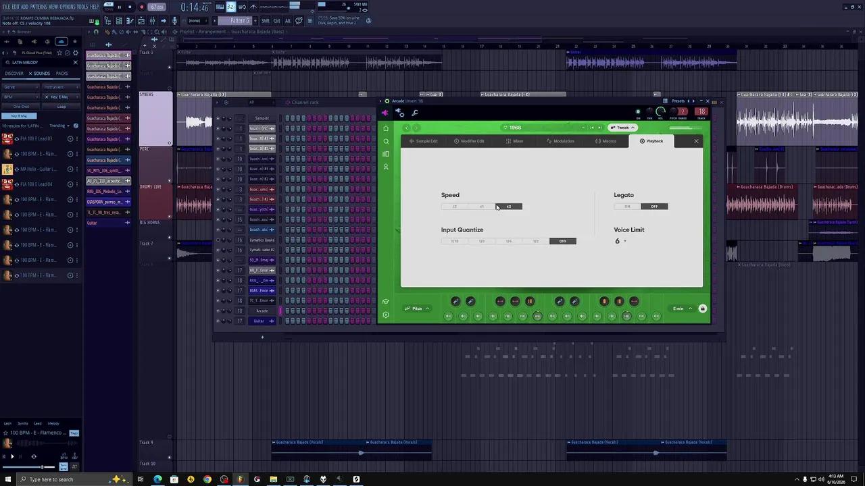Play the sound preview at browser bottom
This screenshot has height=486, width=865.
[x=11, y=457]
